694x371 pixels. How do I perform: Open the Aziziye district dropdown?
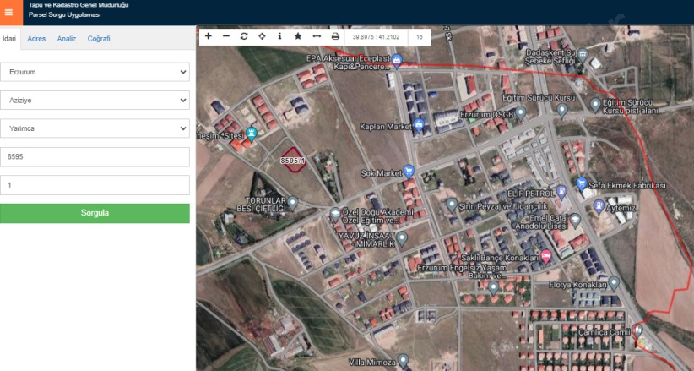95,101
